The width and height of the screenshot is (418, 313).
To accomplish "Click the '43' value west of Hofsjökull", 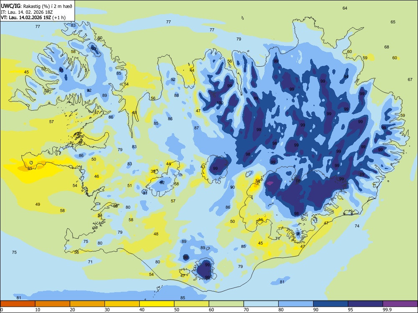I will [x=203, y=167].
